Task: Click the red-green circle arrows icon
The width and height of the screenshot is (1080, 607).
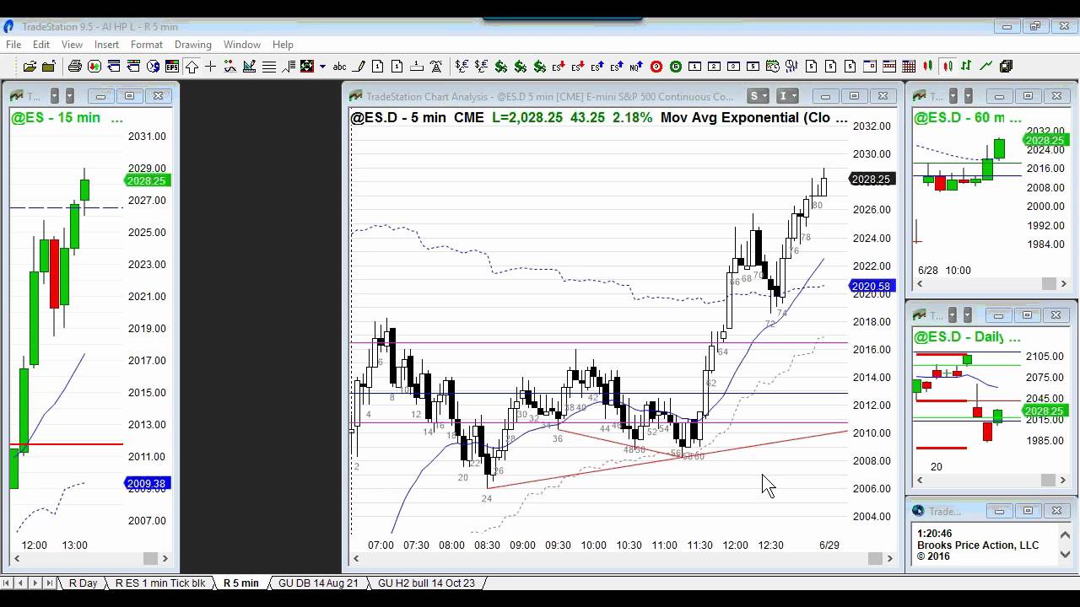Action: (x=94, y=67)
